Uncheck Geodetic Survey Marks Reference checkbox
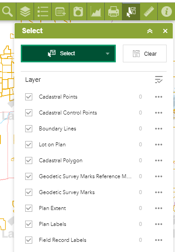This screenshot has height=252, width=175. coord(29,176)
